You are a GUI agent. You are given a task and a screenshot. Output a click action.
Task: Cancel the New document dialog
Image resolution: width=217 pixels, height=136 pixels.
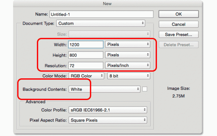pos(178,24)
